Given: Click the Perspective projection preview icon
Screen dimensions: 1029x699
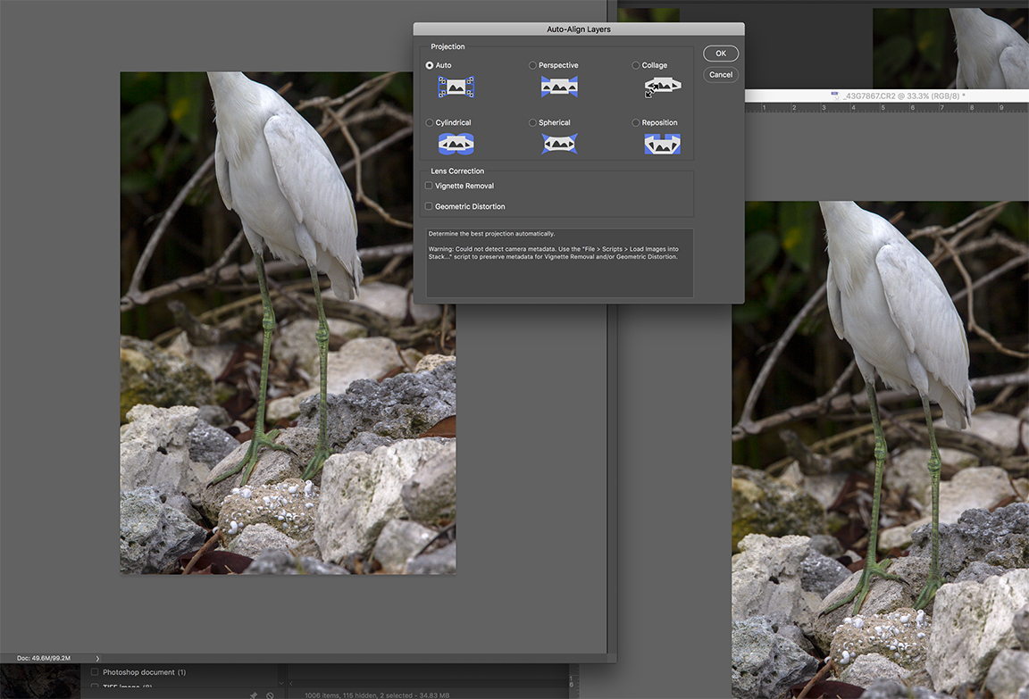Looking at the screenshot, I should pos(559,87).
